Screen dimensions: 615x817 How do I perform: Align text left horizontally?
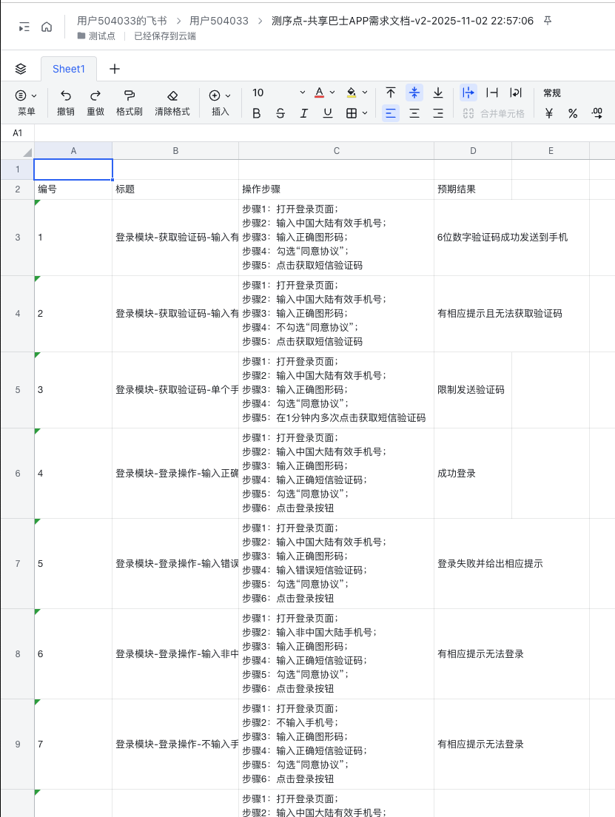pyautogui.click(x=390, y=113)
